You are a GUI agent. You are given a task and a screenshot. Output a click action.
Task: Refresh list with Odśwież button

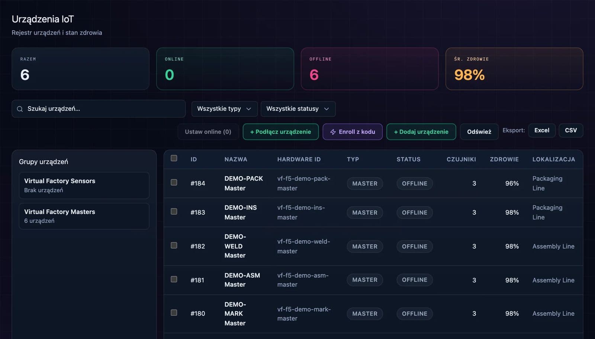coord(479,132)
